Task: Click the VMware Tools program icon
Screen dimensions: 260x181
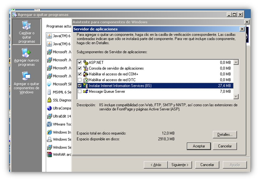Action: click(x=49, y=124)
